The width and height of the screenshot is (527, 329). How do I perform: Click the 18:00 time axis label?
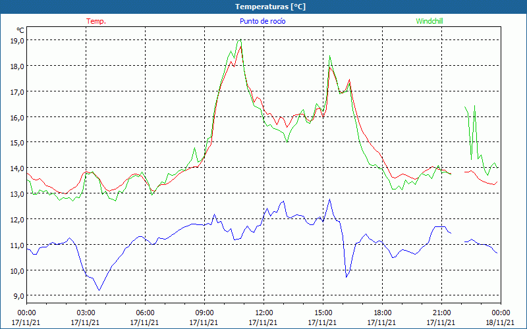click(383, 313)
